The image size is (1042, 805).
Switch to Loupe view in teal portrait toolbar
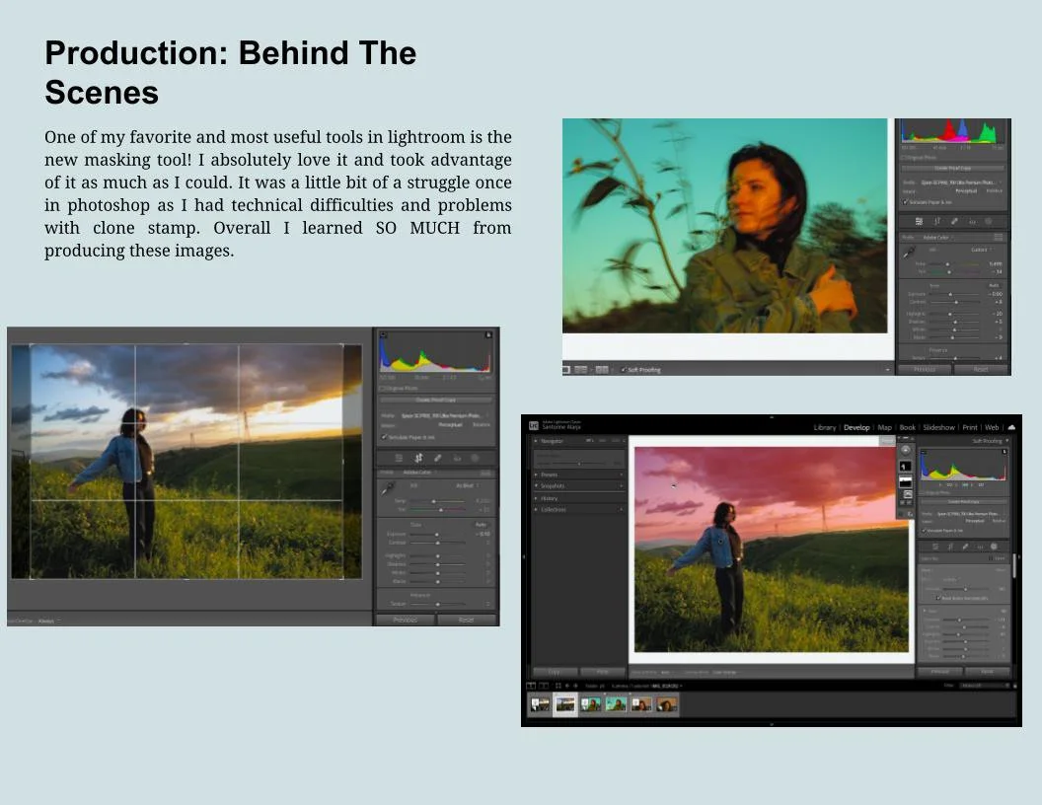tap(566, 369)
